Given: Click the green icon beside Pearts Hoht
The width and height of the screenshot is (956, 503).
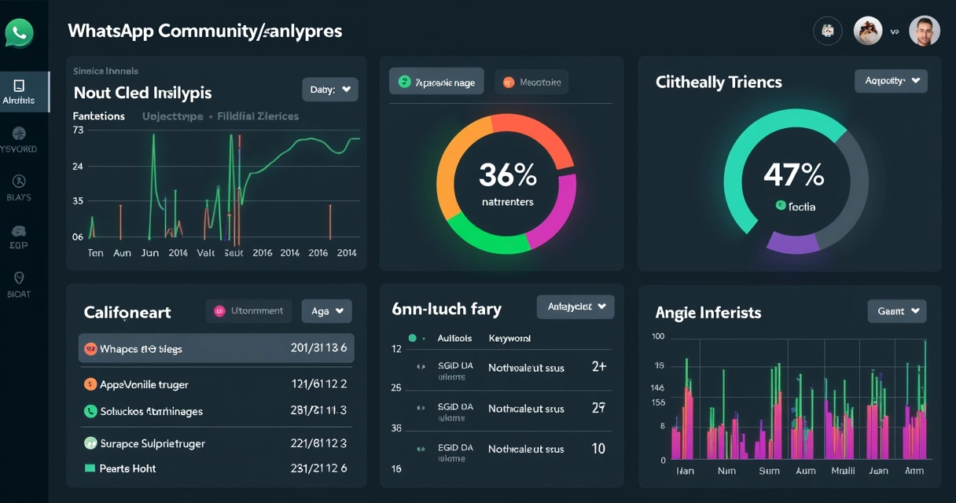Looking at the screenshot, I should click(90, 468).
